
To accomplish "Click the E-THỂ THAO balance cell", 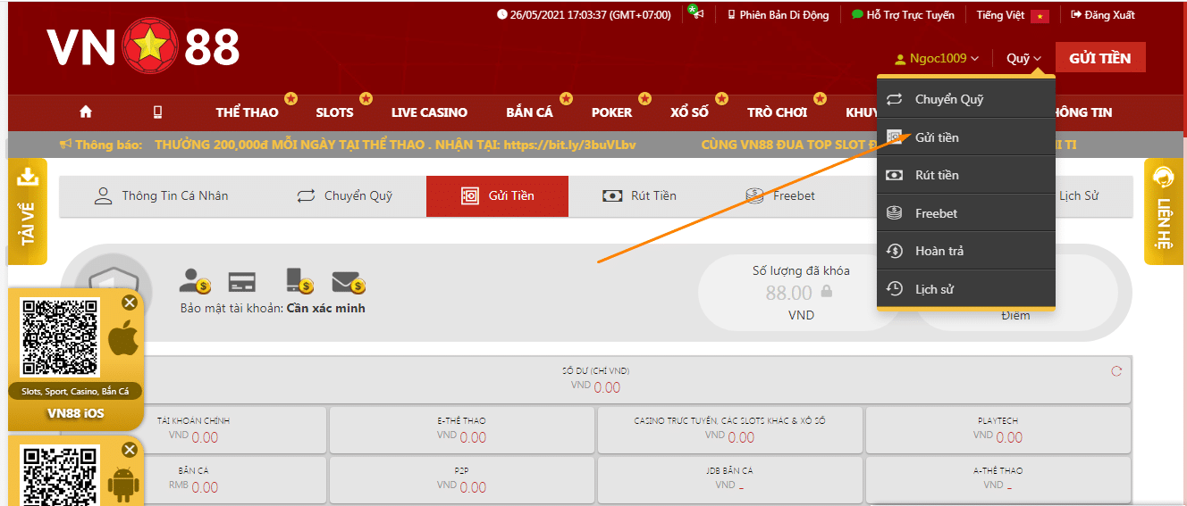I will pyautogui.click(x=461, y=429).
